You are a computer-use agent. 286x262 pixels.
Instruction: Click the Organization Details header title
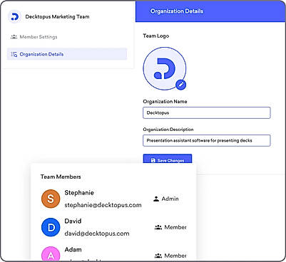(x=177, y=11)
